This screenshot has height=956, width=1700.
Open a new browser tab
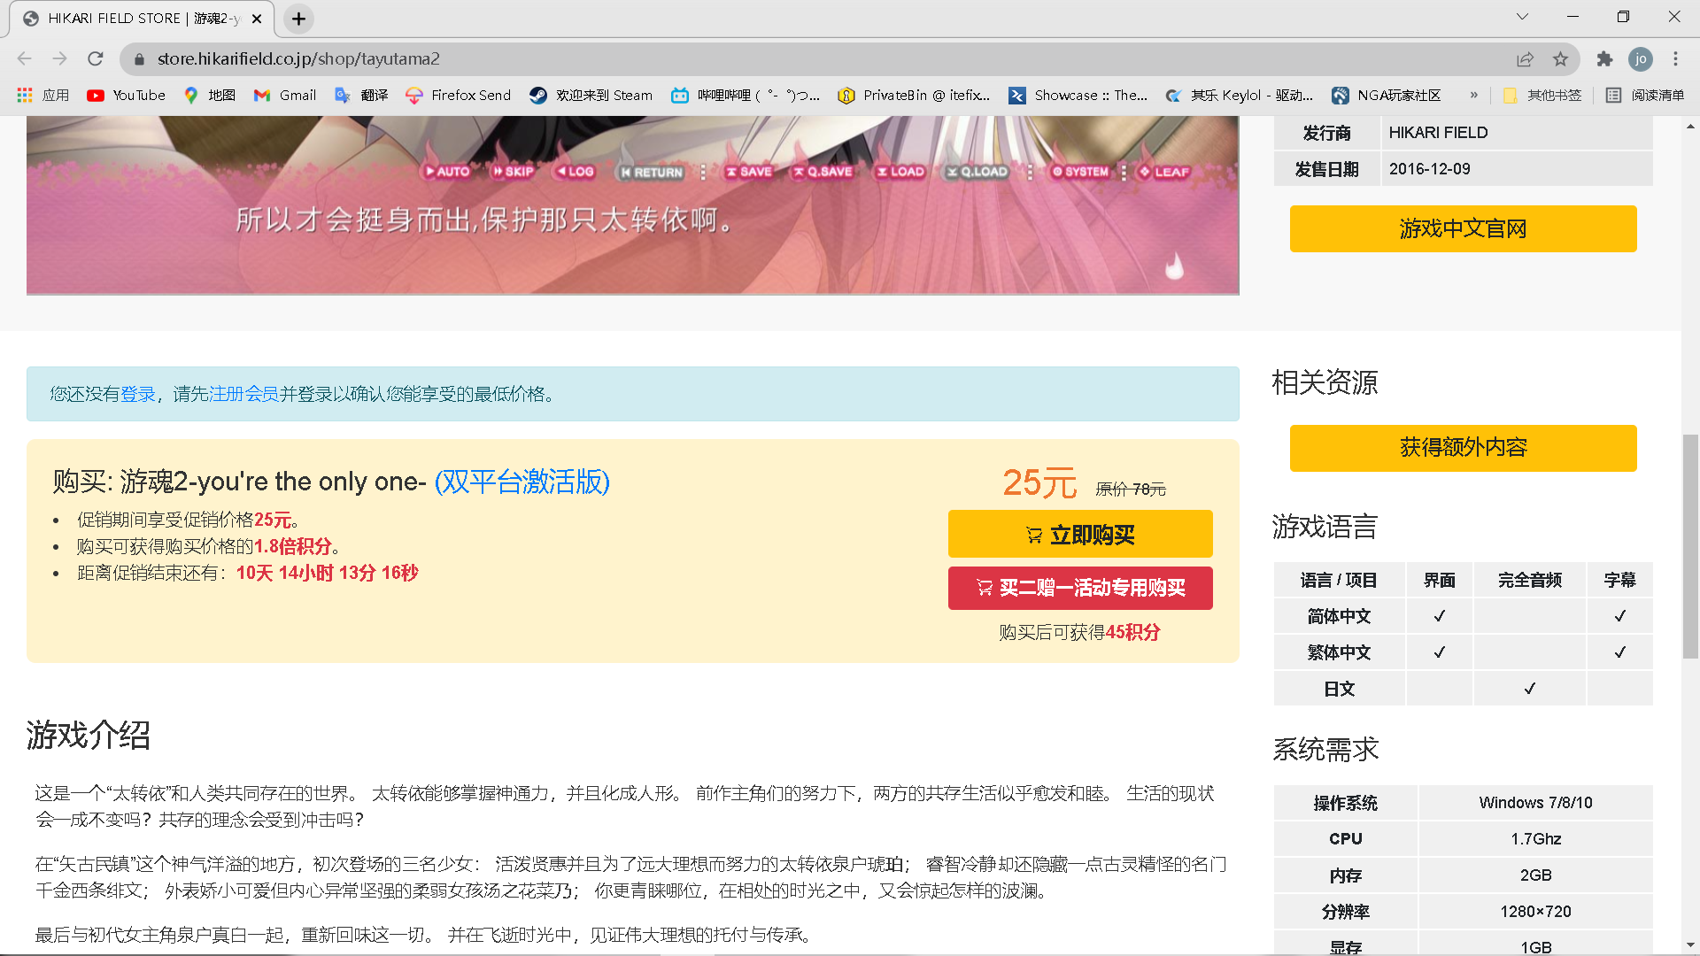(x=299, y=19)
